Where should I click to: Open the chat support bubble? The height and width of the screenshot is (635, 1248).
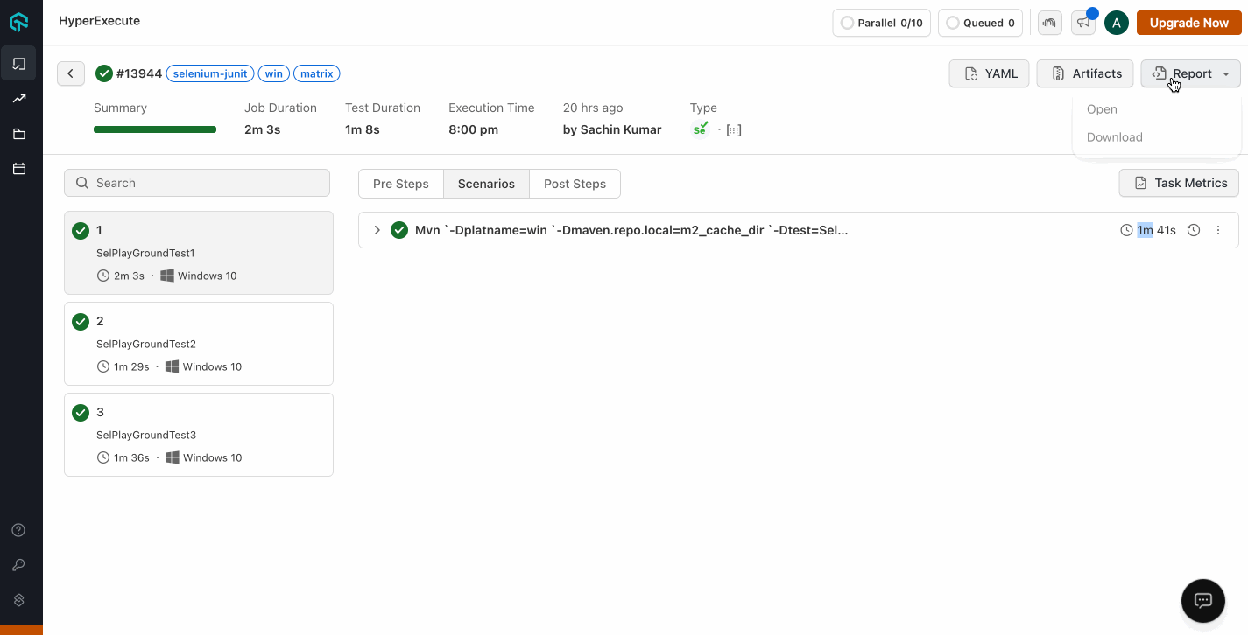point(1202,601)
